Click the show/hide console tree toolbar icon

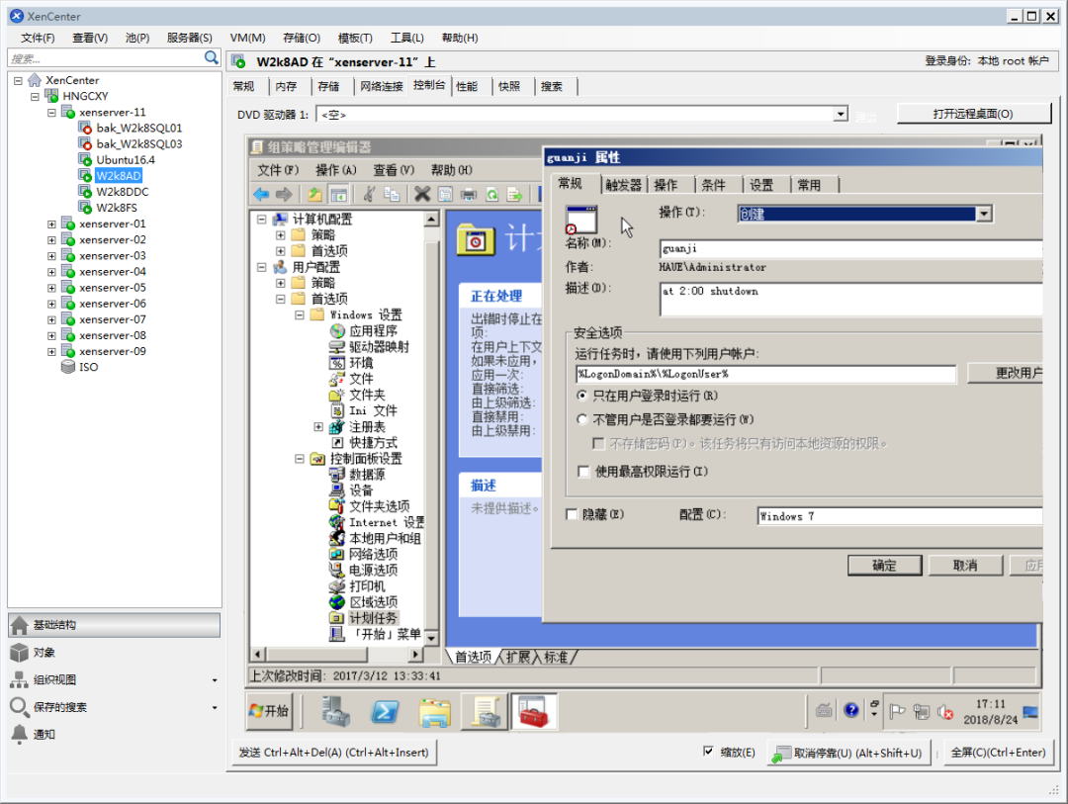point(338,194)
